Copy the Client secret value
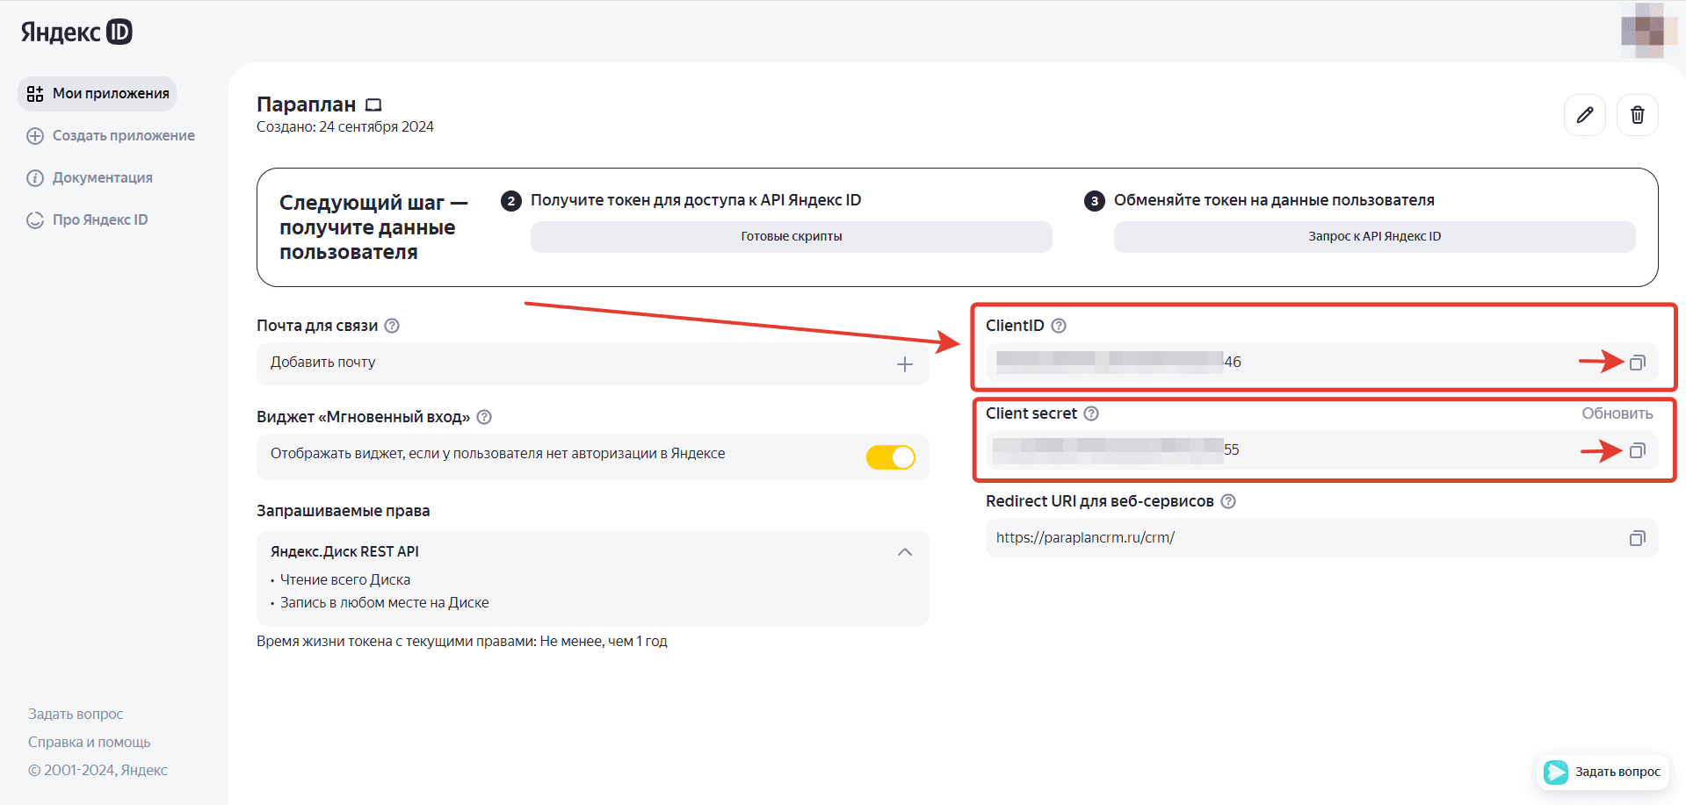Screen dimensions: 1686x805 [x=1637, y=450]
